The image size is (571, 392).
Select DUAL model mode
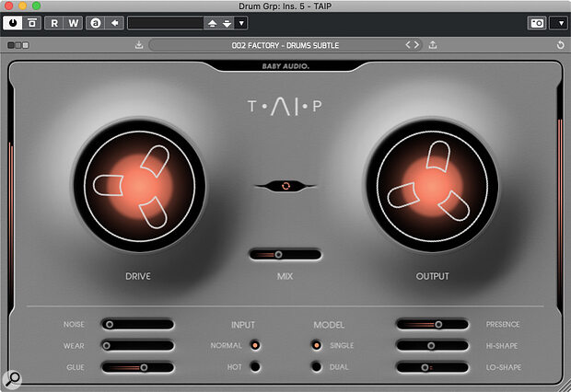click(317, 366)
